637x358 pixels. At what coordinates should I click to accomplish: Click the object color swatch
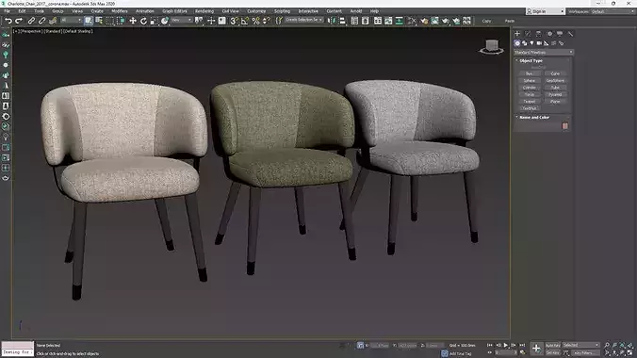click(565, 126)
